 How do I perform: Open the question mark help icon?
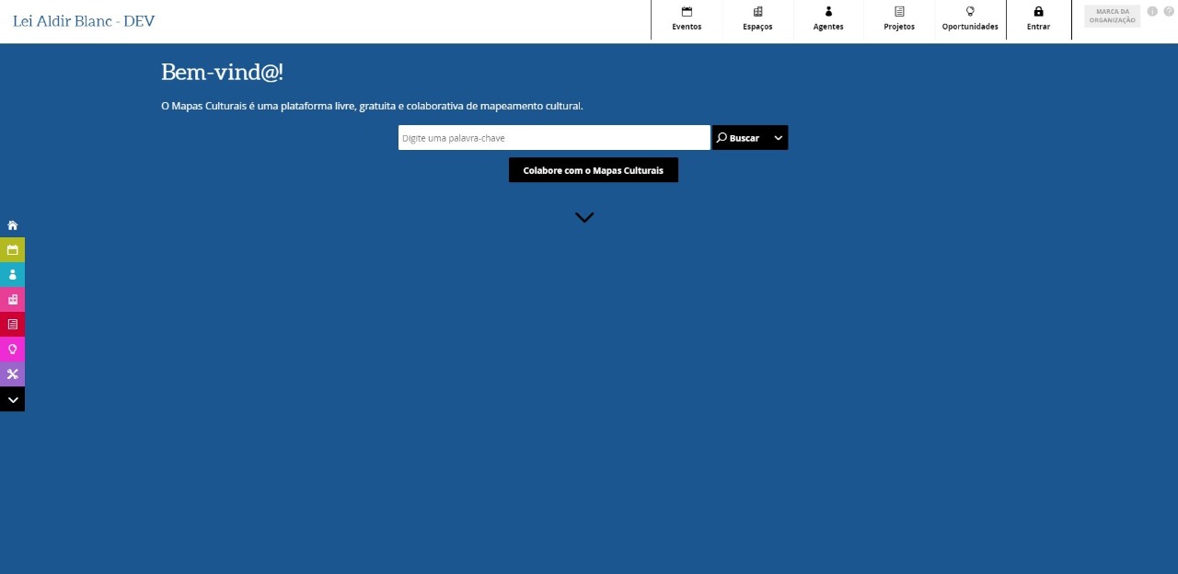point(1169,11)
